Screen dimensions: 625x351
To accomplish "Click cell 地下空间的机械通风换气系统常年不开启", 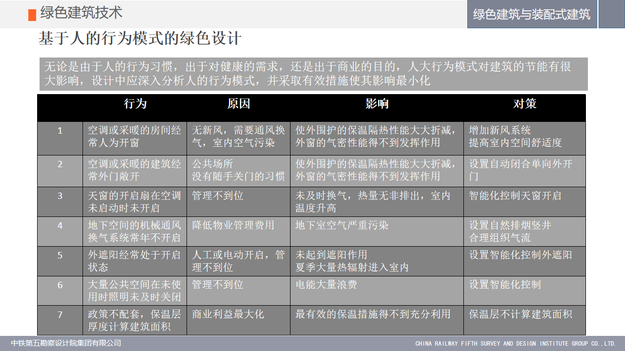I will pos(135,232).
